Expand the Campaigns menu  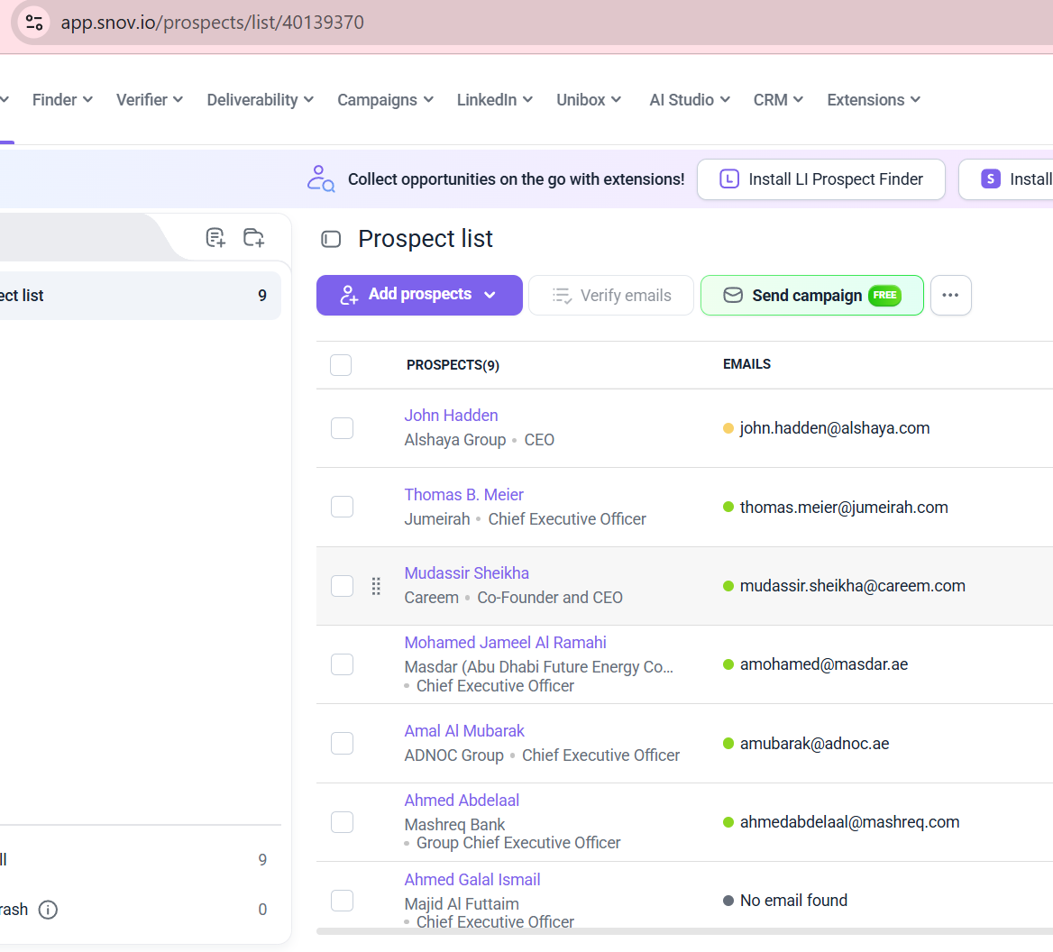(385, 100)
